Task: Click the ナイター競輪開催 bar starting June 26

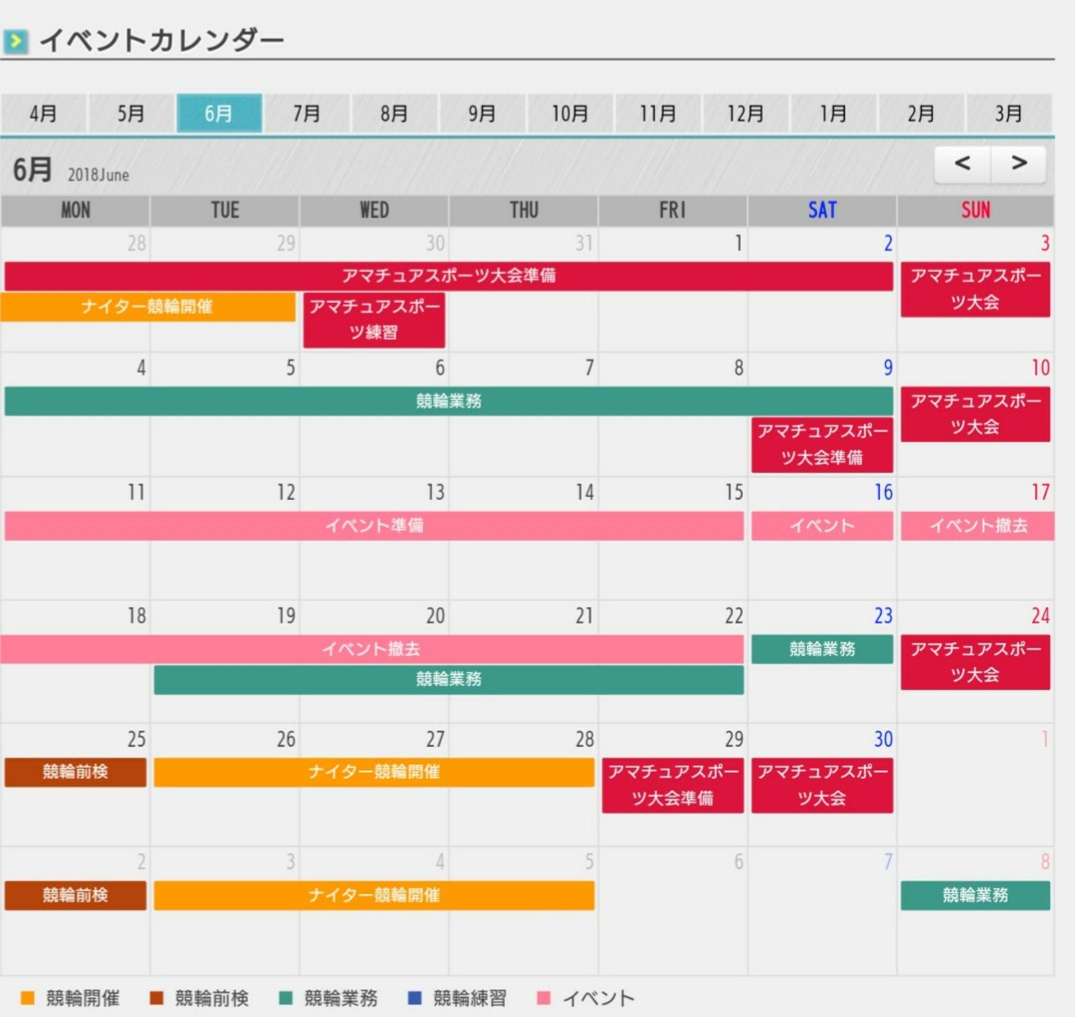Action: (x=374, y=772)
